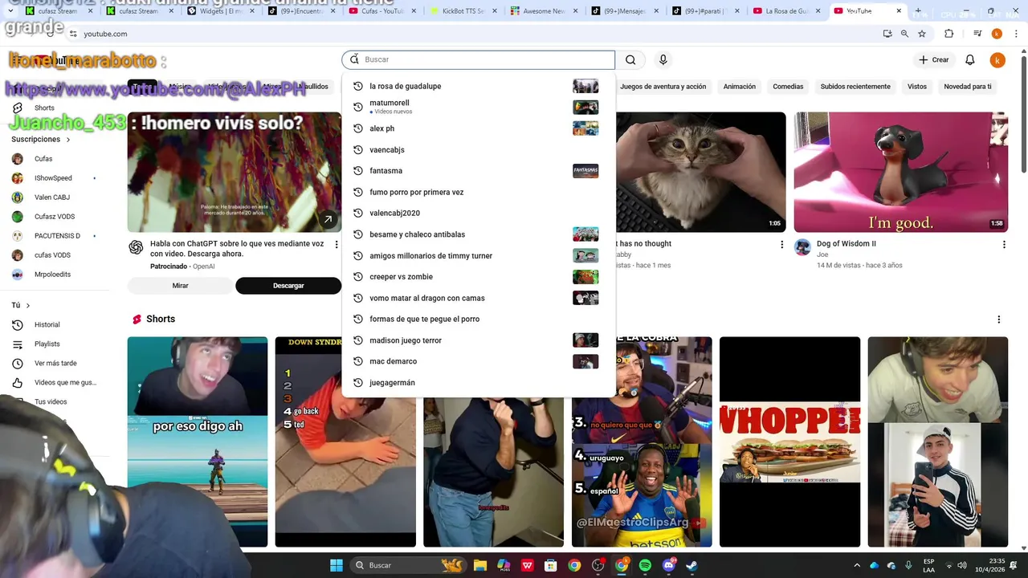Expand the Tú section chevron

click(x=27, y=306)
